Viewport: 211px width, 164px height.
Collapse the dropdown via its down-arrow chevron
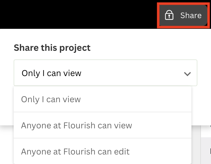point(187,74)
